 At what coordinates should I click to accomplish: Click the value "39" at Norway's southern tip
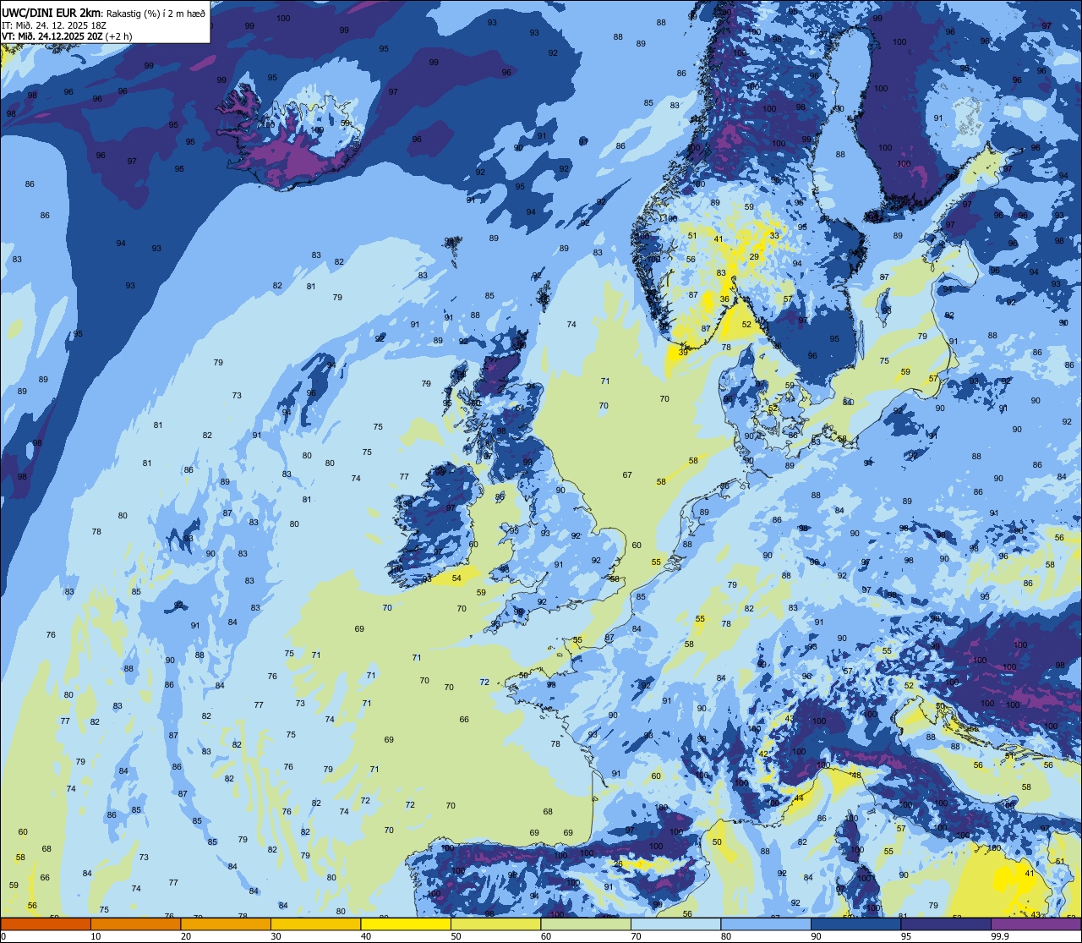pyautogui.click(x=683, y=353)
